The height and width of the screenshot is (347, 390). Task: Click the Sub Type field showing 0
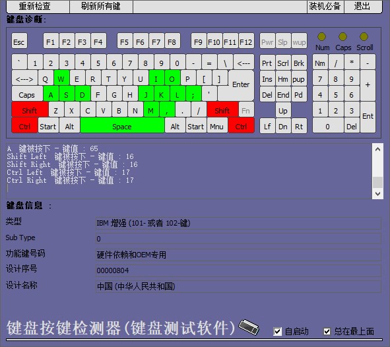click(238, 239)
